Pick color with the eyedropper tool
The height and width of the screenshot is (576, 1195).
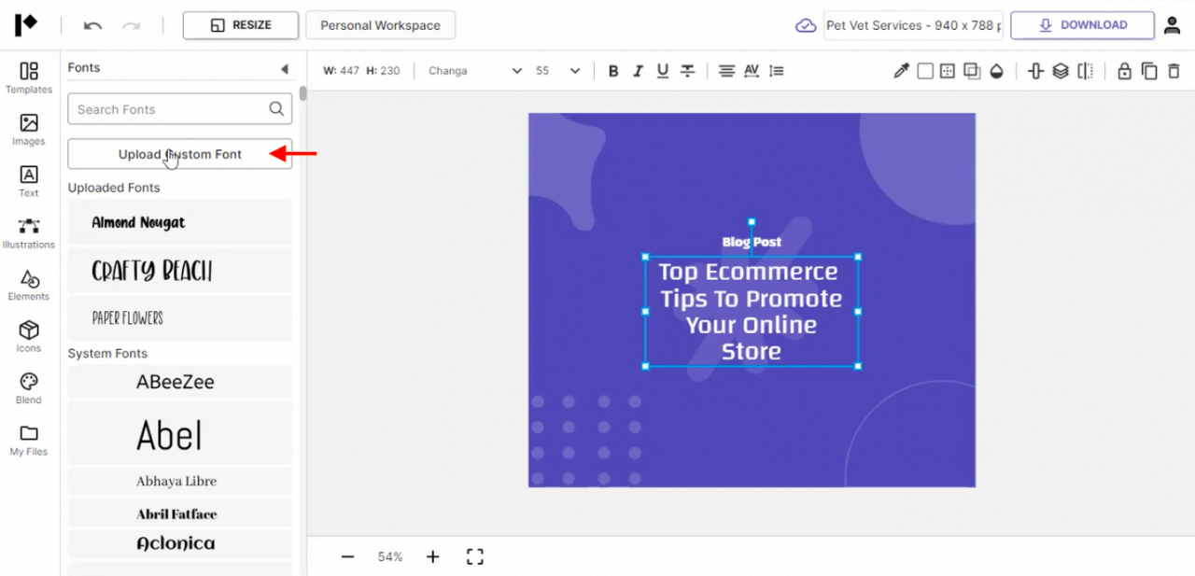pyautogui.click(x=901, y=71)
